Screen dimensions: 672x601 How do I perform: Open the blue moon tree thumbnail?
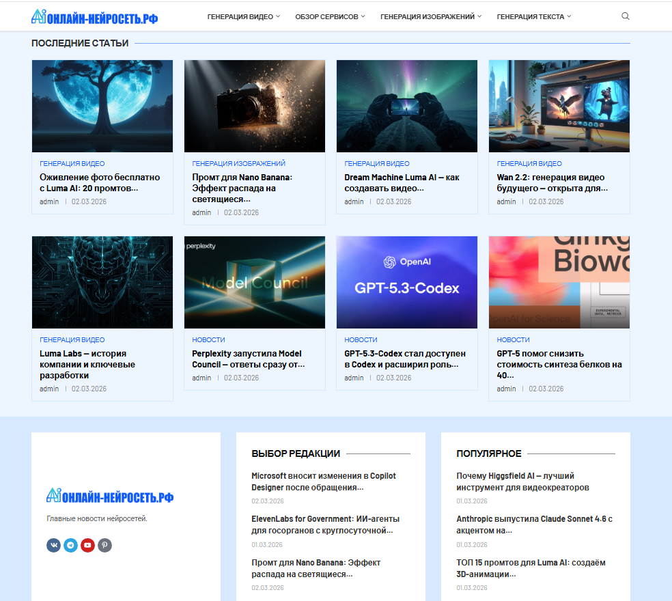tap(102, 106)
